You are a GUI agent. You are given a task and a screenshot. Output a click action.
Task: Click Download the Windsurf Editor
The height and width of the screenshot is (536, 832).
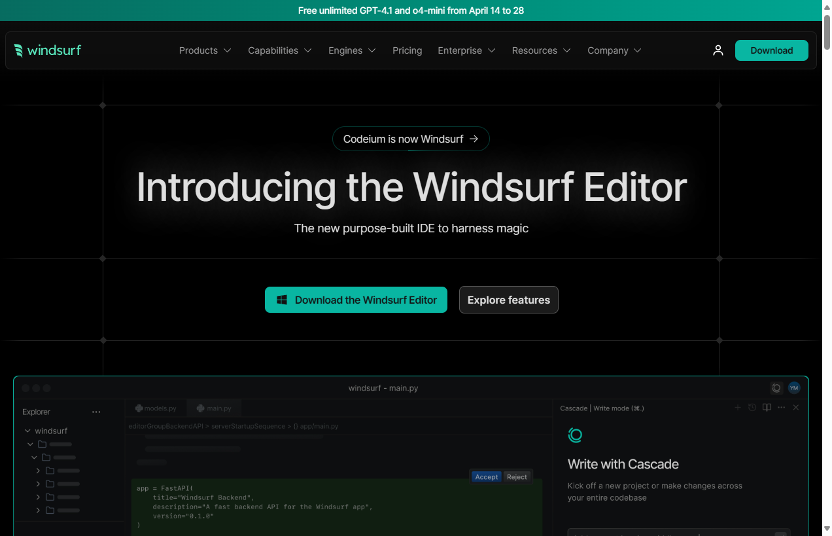(x=356, y=300)
